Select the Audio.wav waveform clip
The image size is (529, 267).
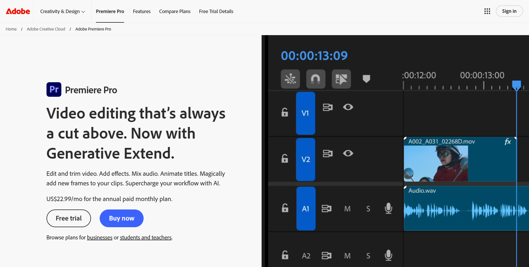466,209
